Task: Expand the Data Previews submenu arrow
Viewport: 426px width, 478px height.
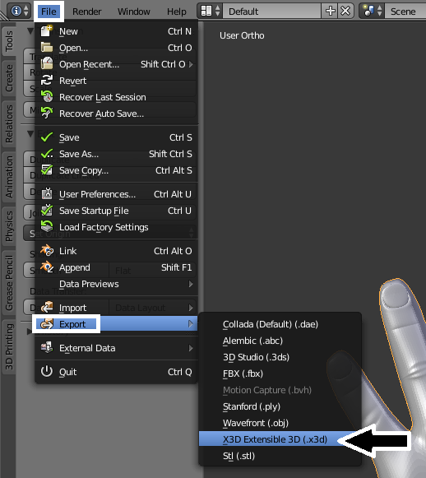Action: (191, 284)
